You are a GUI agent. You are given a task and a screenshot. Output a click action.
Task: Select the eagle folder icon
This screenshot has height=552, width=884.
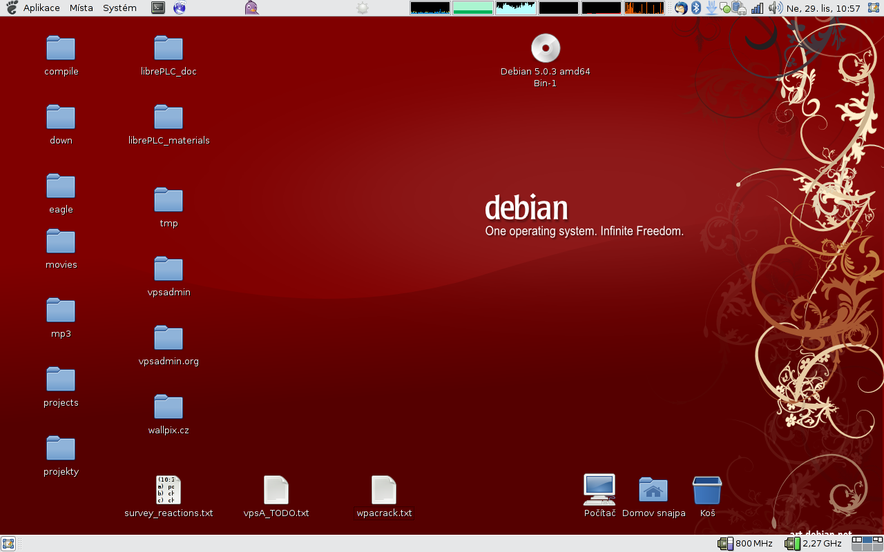coord(61,186)
